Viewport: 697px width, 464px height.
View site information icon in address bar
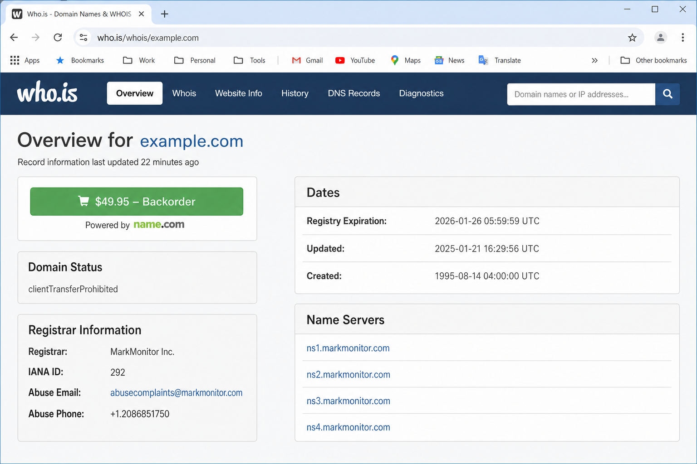(x=83, y=38)
